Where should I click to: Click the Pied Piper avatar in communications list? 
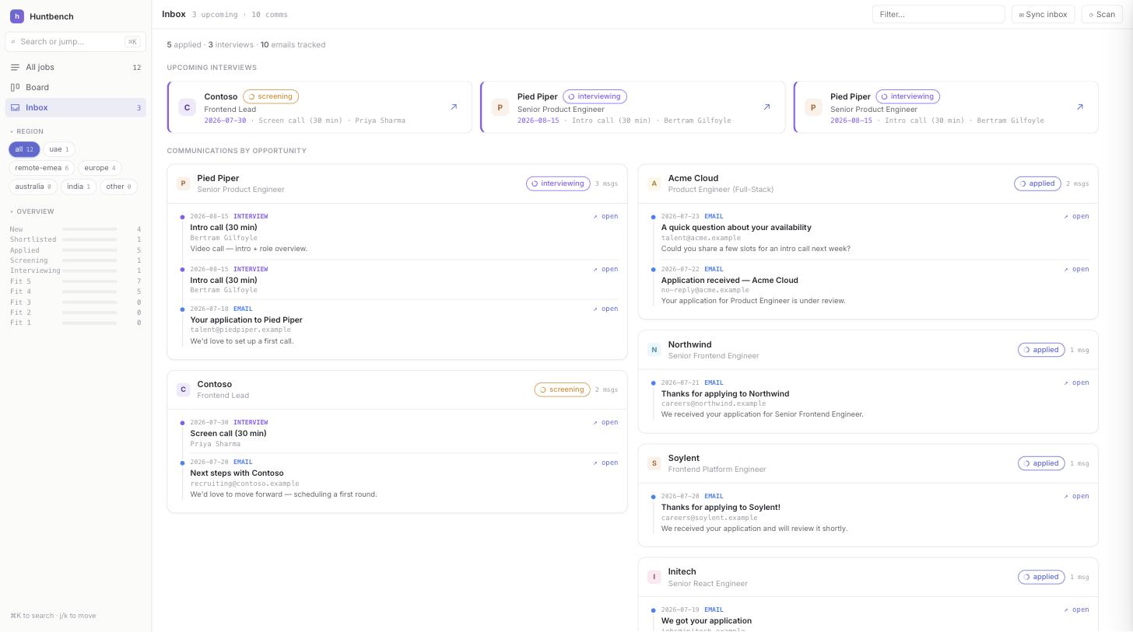pyautogui.click(x=183, y=183)
